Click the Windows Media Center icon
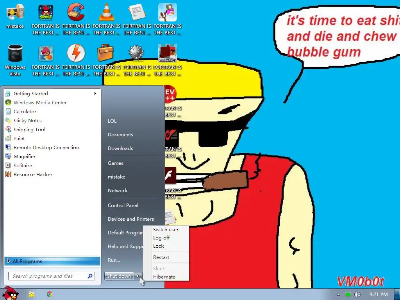Image resolution: width=400 pixels, height=300 pixels. [8, 102]
